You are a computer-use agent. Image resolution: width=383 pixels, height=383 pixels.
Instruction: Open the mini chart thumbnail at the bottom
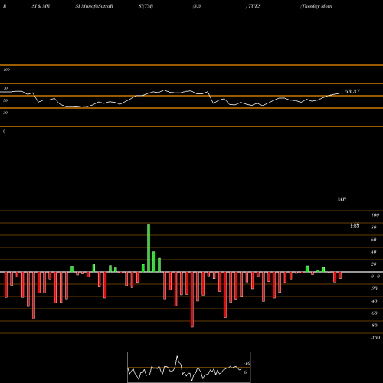point(189,367)
